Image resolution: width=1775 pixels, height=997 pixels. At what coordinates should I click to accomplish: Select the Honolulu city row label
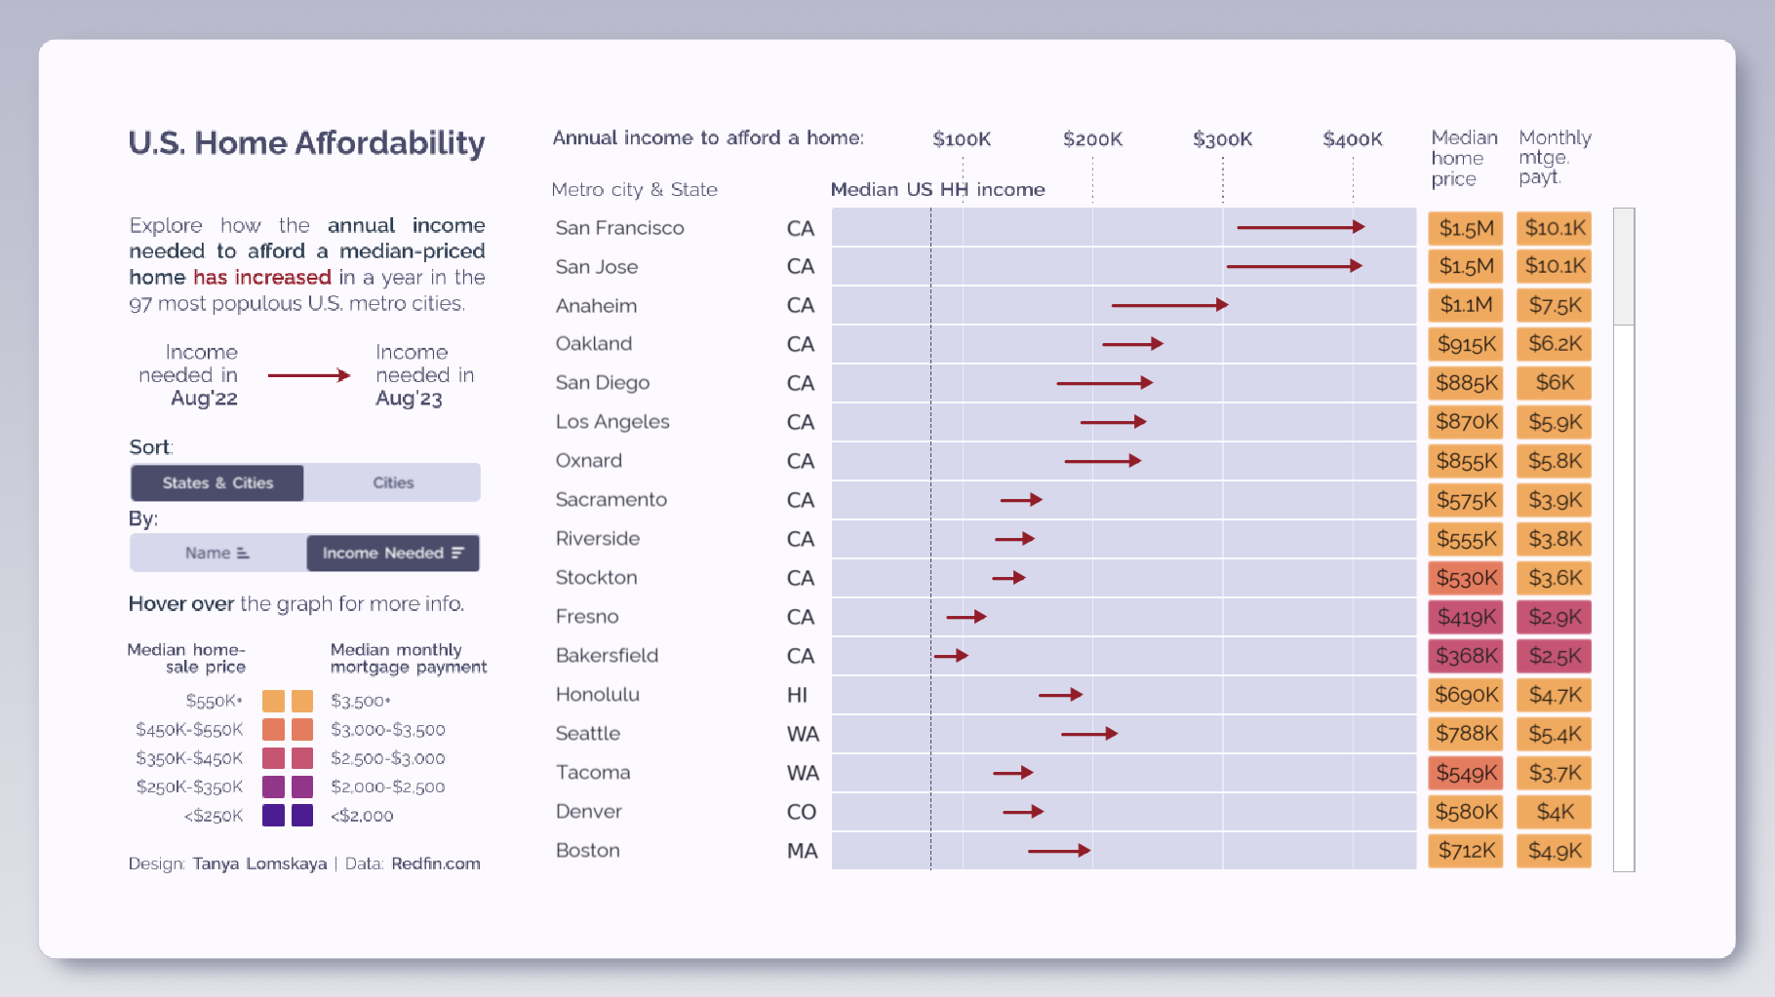[x=597, y=694]
